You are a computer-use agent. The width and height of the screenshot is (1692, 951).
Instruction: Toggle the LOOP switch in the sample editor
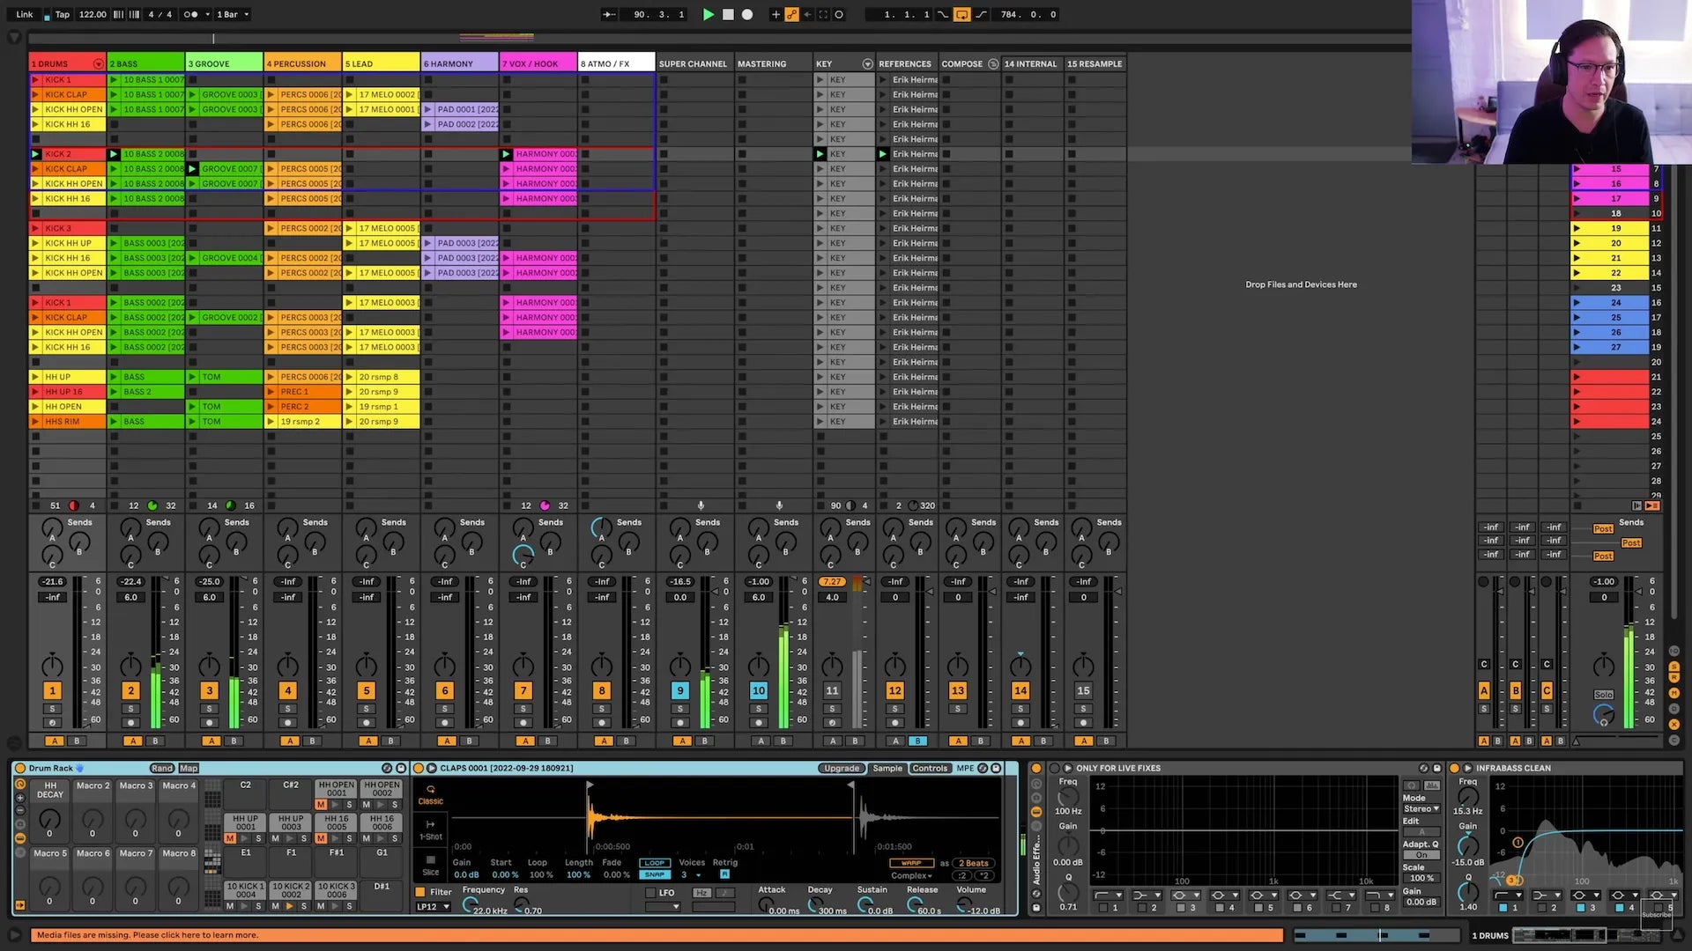pos(655,862)
